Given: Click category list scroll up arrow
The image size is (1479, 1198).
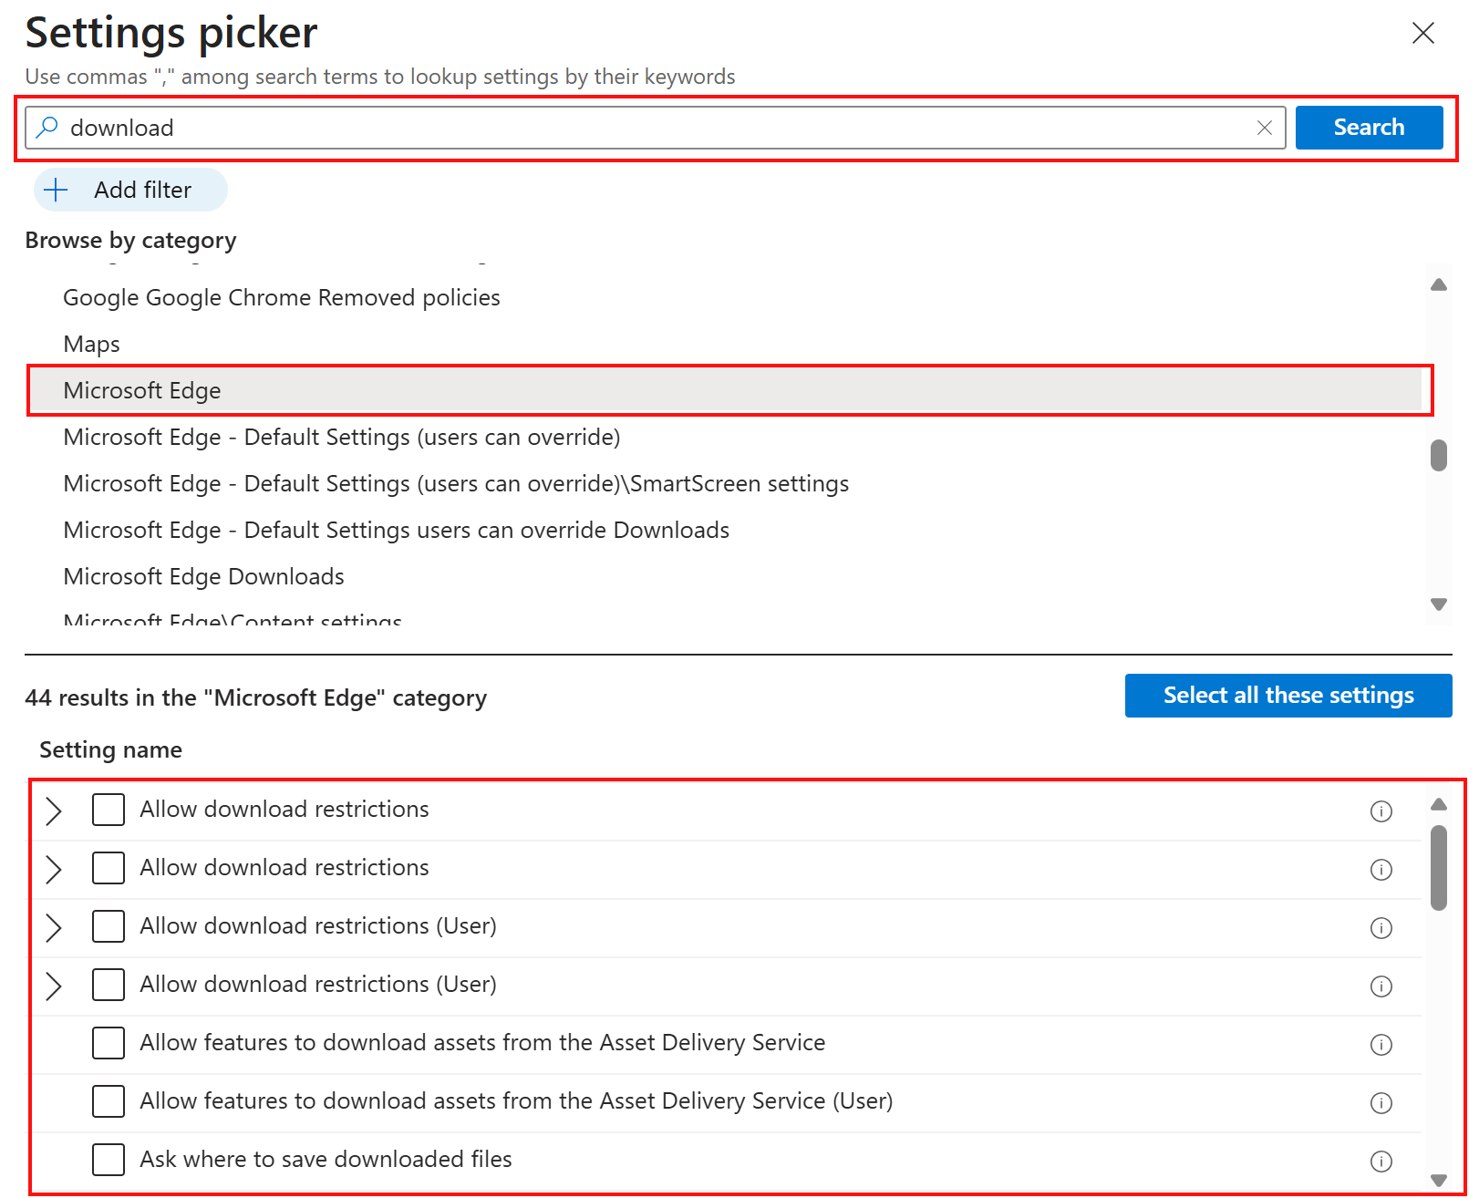Looking at the screenshot, I should [1439, 284].
